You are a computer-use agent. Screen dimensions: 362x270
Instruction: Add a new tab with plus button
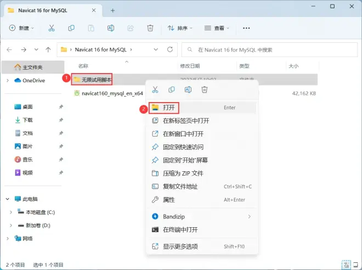[x=112, y=10]
